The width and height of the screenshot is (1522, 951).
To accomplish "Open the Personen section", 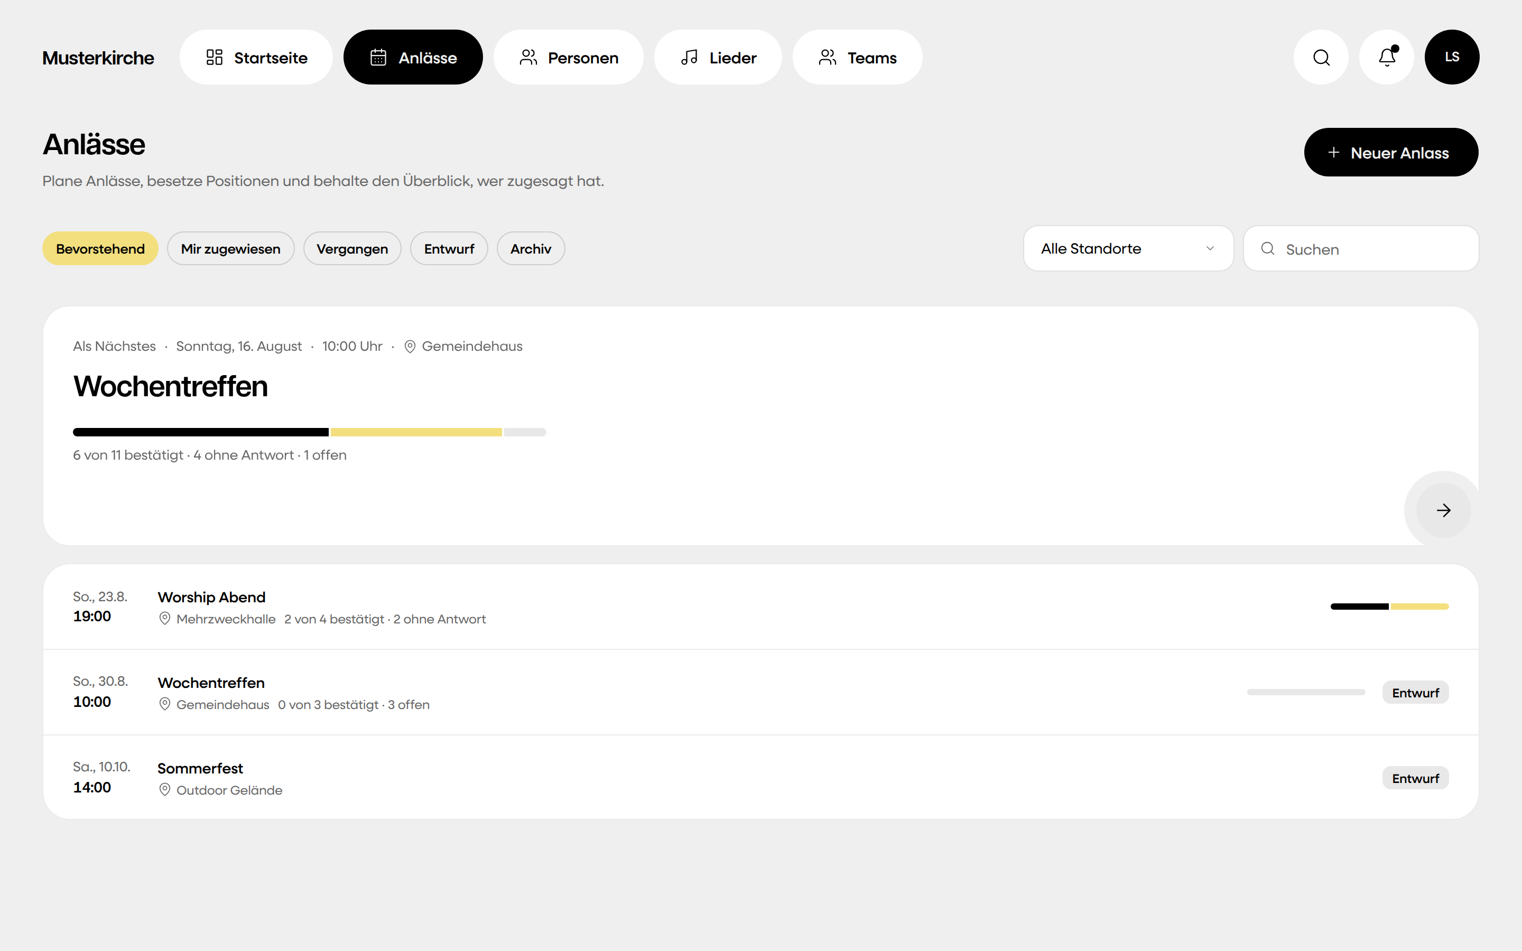I will tap(568, 57).
